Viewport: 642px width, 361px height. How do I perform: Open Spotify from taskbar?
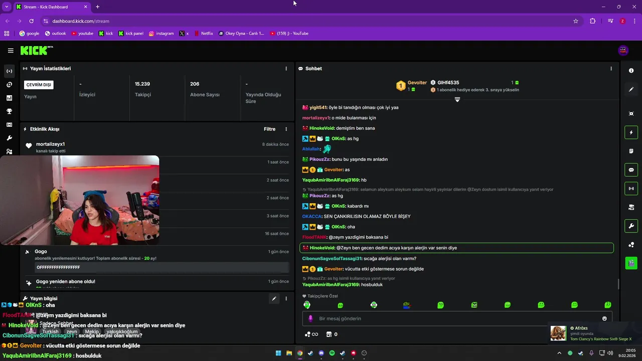click(332, 353)
